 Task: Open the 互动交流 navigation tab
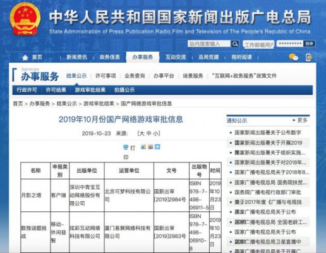point(176,57)
